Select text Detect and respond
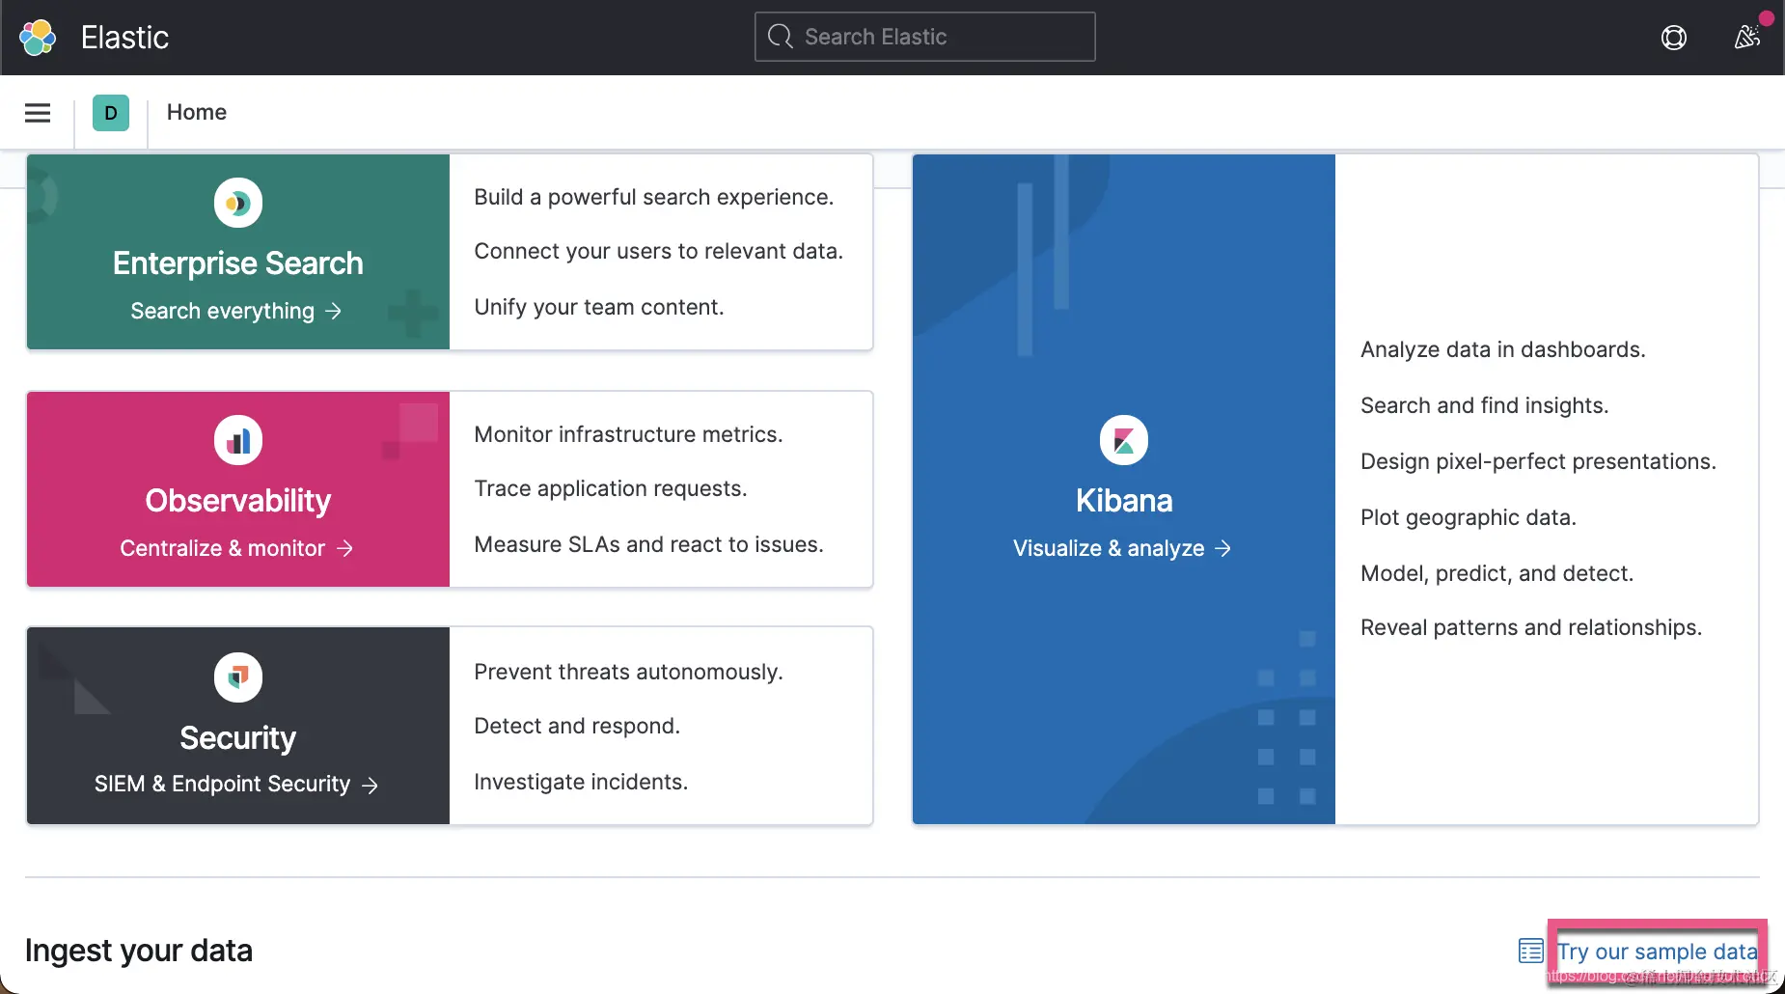This screenshot has width=1785, height=994. [x=577, y=726]
